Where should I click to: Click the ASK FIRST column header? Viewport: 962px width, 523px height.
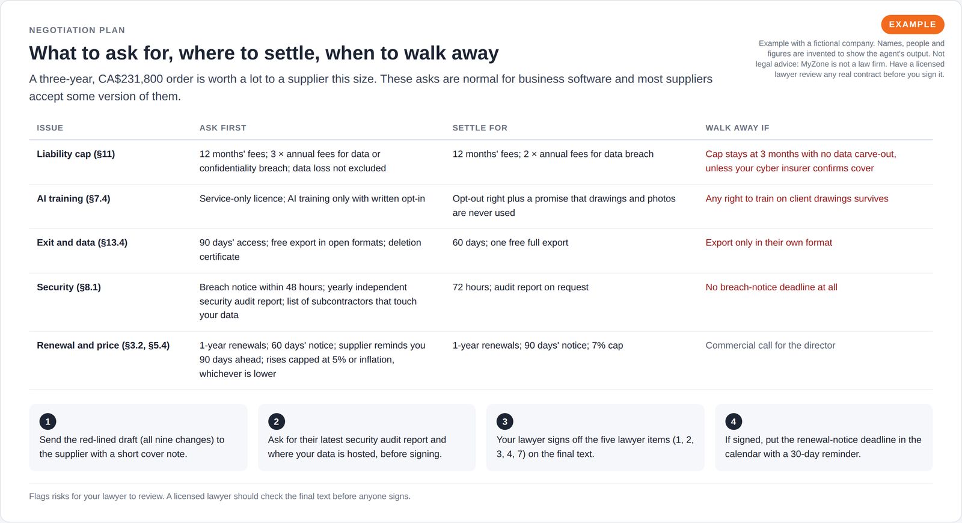click(222, 128)
